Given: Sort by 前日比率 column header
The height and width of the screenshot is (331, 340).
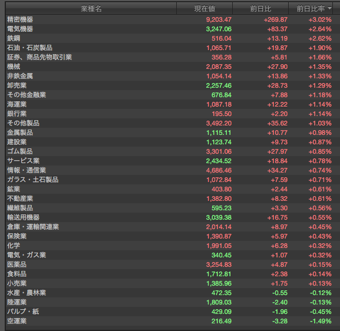Looking at the screenshot, I should pos(311,8).
